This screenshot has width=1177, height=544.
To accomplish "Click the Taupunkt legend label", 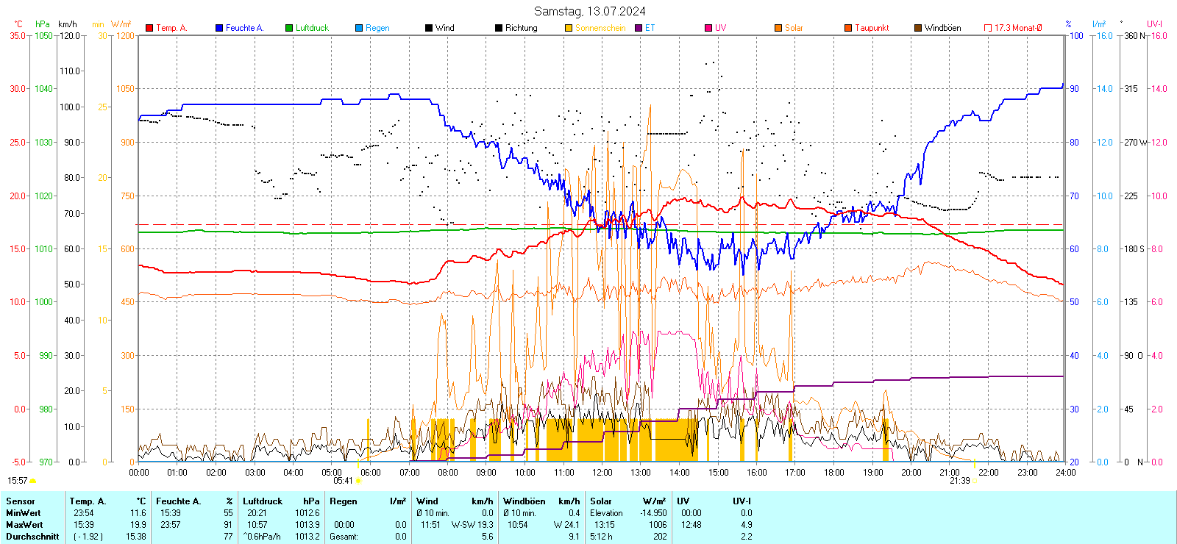I will [872, 28].
